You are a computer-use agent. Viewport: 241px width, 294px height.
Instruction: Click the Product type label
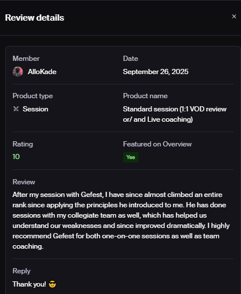pyautogui.click(x=33, y=96)
